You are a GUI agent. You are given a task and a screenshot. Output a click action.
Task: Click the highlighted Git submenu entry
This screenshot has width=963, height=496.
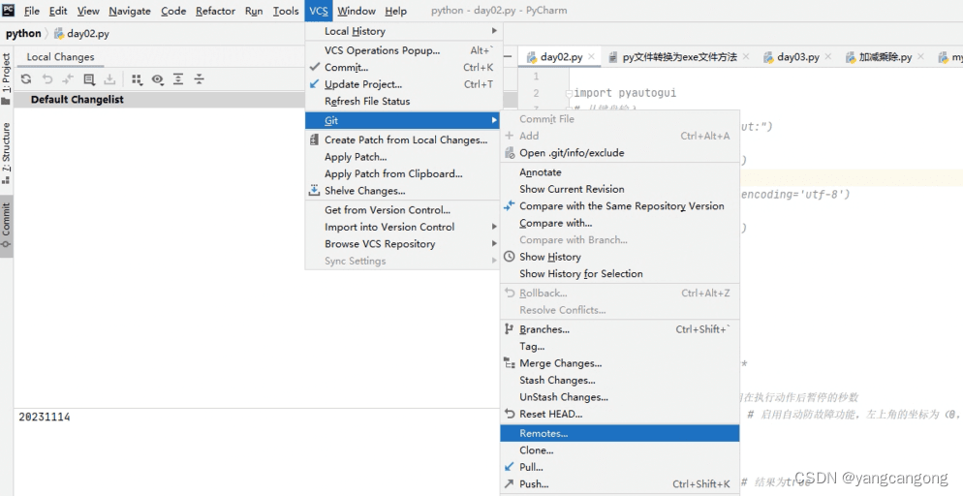pos(402,120)
